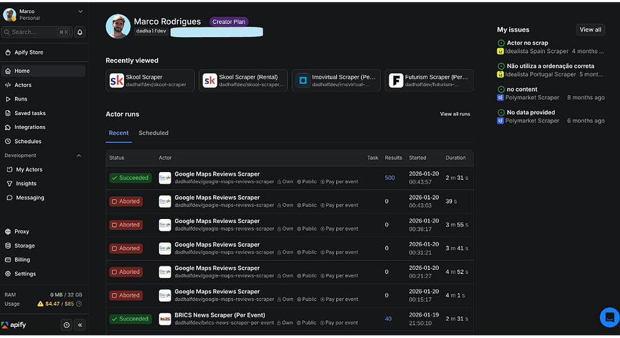Click Idealista Portugal Scraper actor icon
This screenshot has width=620, height=338.
coord(500,74)
